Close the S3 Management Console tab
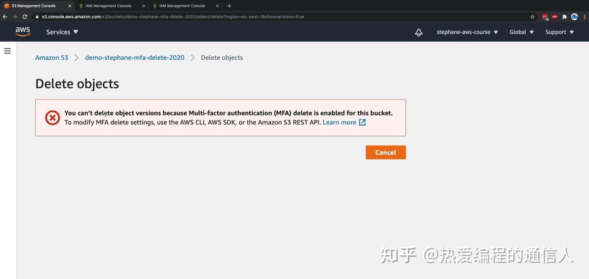This screenshot has height=279, width=589. 70,6
